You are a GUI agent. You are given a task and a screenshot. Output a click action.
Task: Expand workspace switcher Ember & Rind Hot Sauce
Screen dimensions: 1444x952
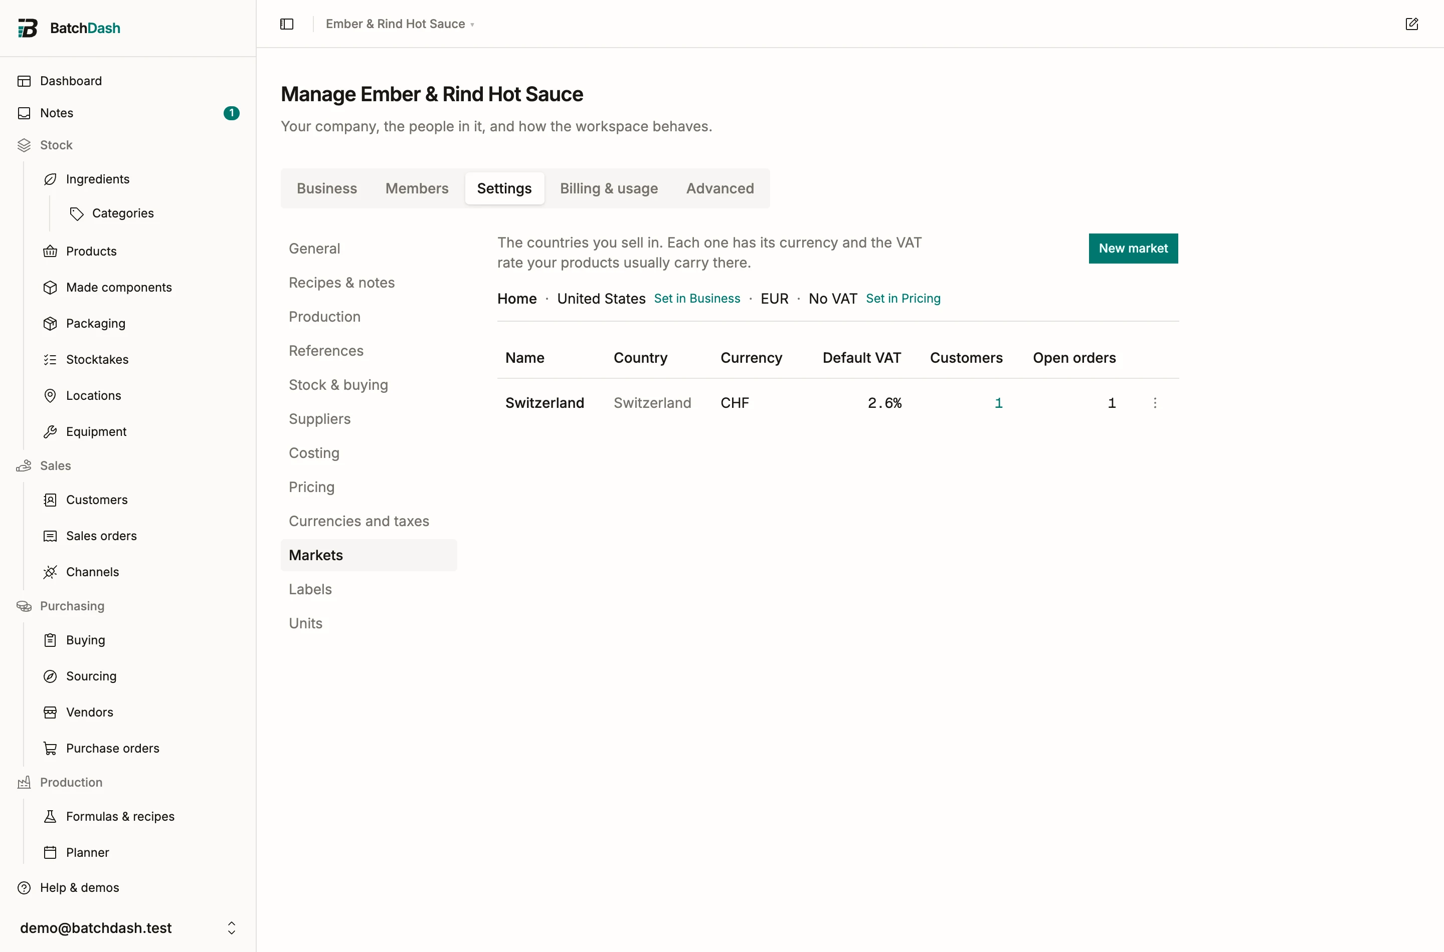click(400, 24)
